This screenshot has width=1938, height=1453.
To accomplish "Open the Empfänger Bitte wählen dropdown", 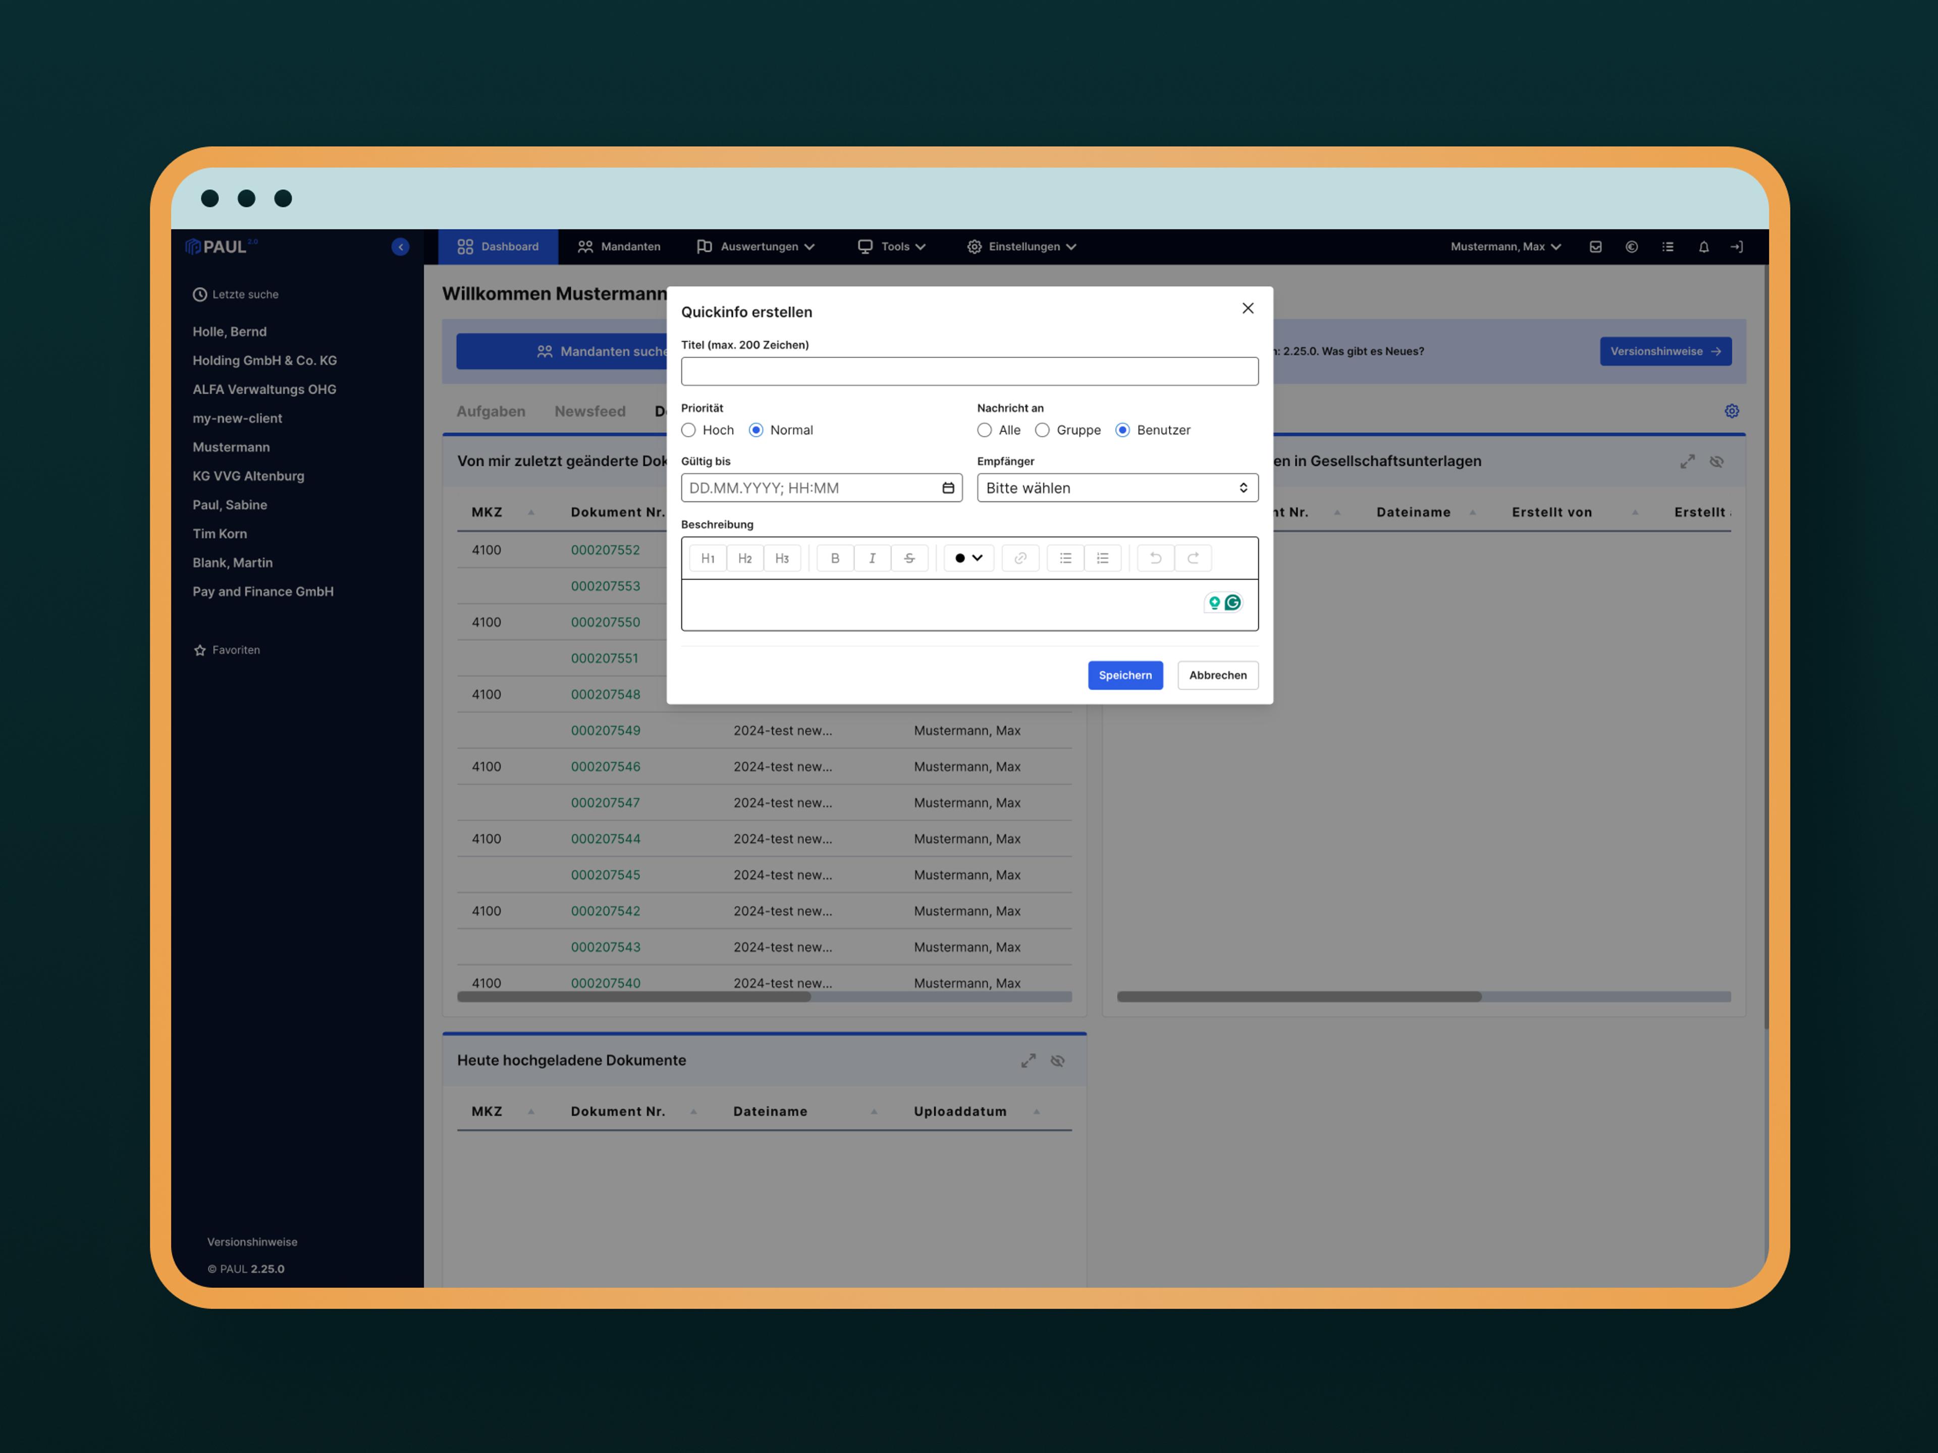I will click(1117, 488).
